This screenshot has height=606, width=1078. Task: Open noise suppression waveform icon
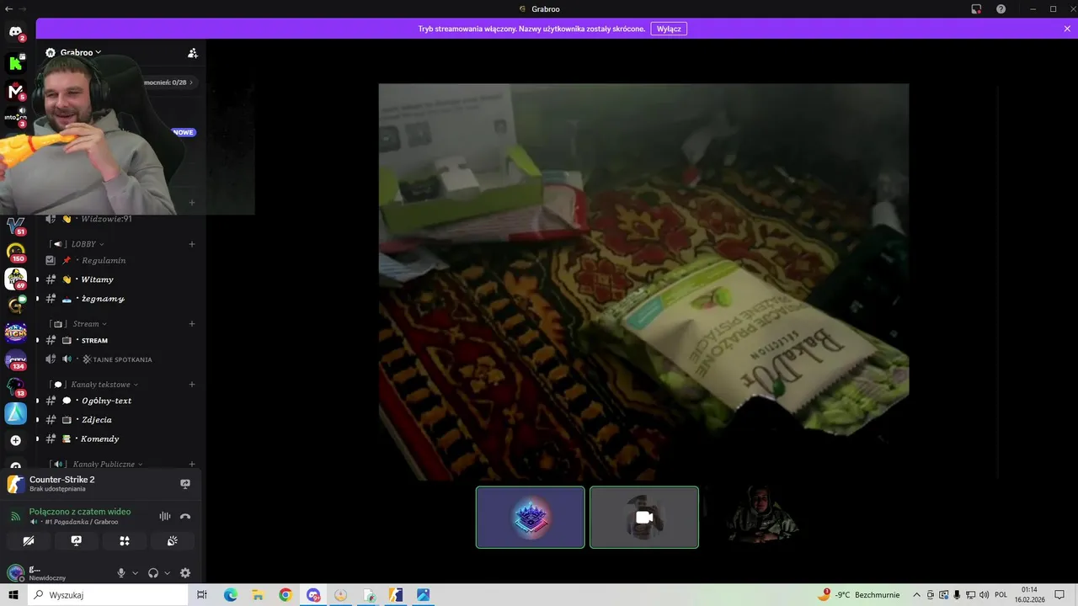click(165, 516)
